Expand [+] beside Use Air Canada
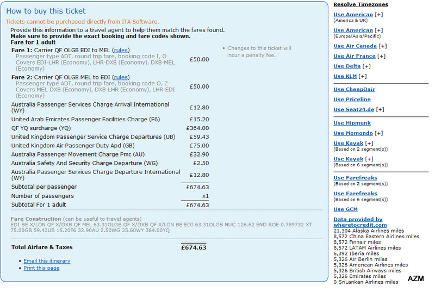435x292 pixels. 383,46
